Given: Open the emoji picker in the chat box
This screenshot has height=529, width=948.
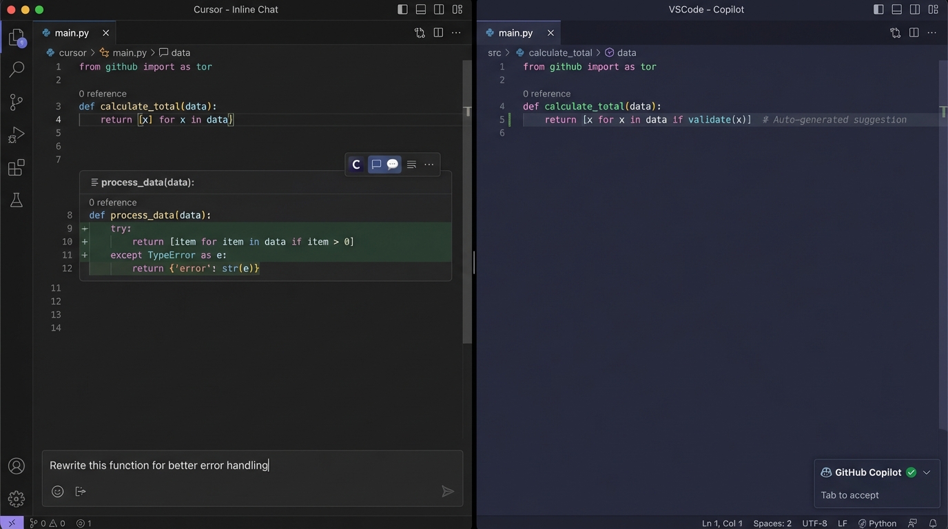Looking at the screenshot, I should (x=57, y=491).
